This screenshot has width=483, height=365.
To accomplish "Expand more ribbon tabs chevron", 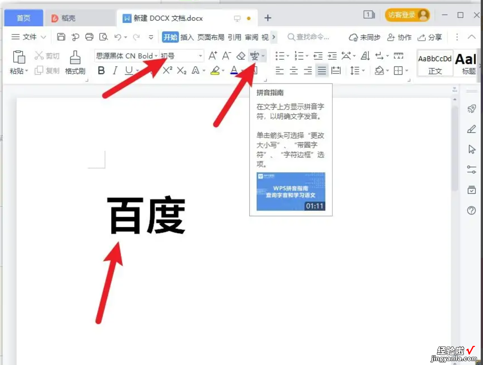I will 274,37.
